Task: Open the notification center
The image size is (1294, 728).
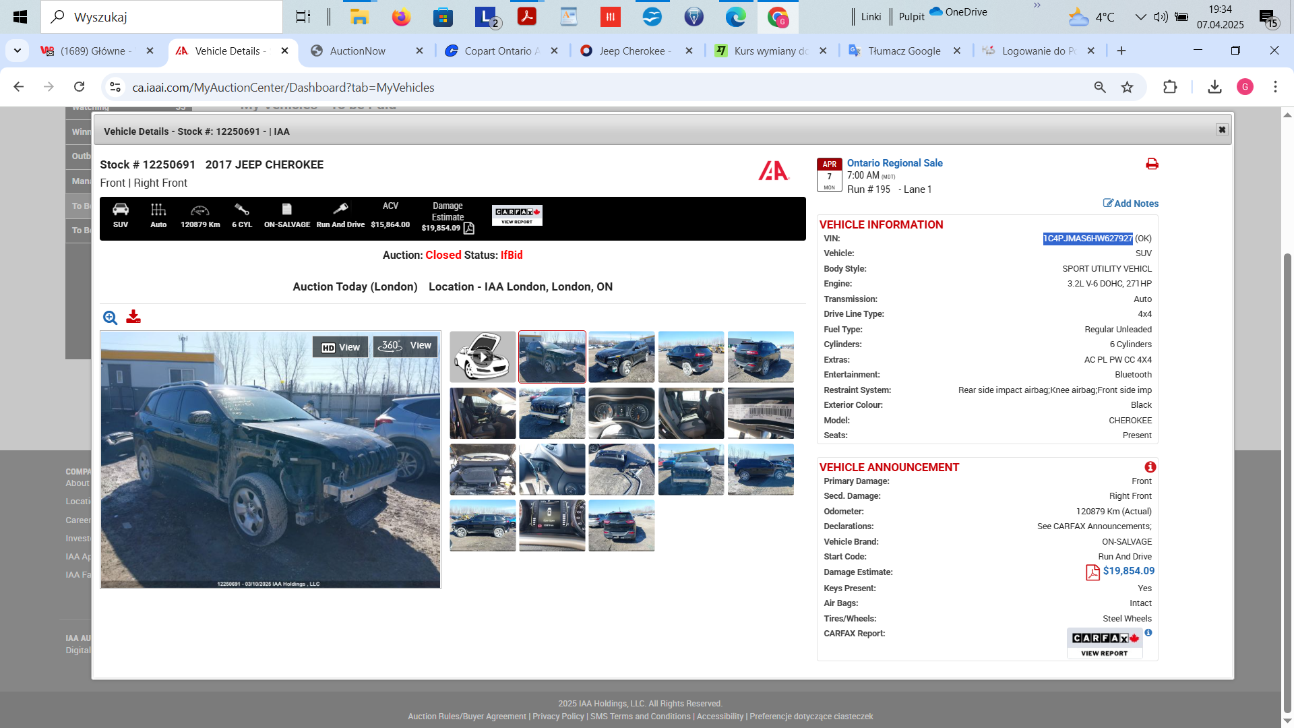Action: point(1268,18)
